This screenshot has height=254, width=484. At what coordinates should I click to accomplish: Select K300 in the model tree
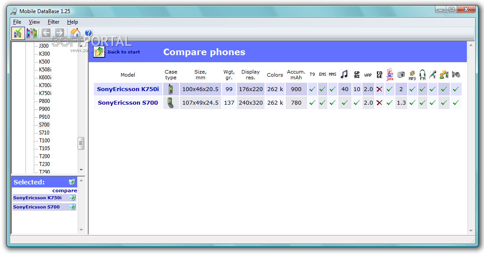(x=44, y=53)
